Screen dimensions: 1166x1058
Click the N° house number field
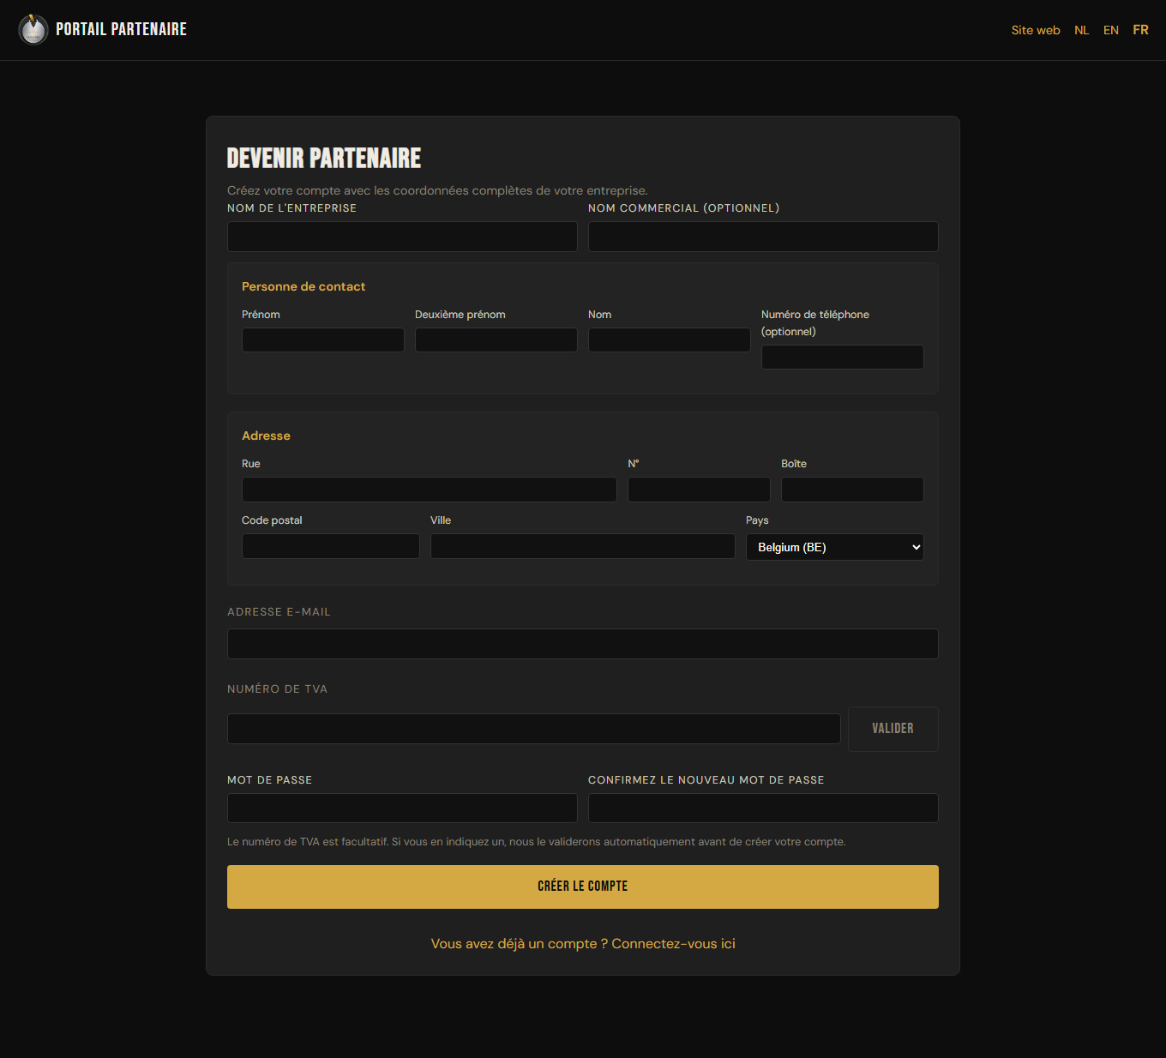699,490
